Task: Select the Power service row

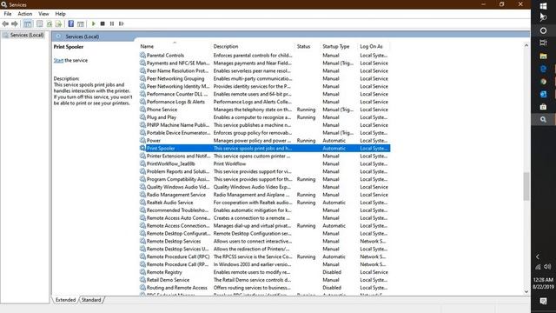Action: pyautogui.click(x=264, y=141)
